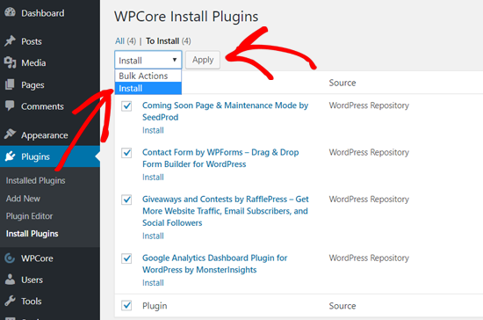The image size is (483, 320).
Task: Uncheck Giveaways and Contests RafflePress checkbox
Action: (126, 200)
